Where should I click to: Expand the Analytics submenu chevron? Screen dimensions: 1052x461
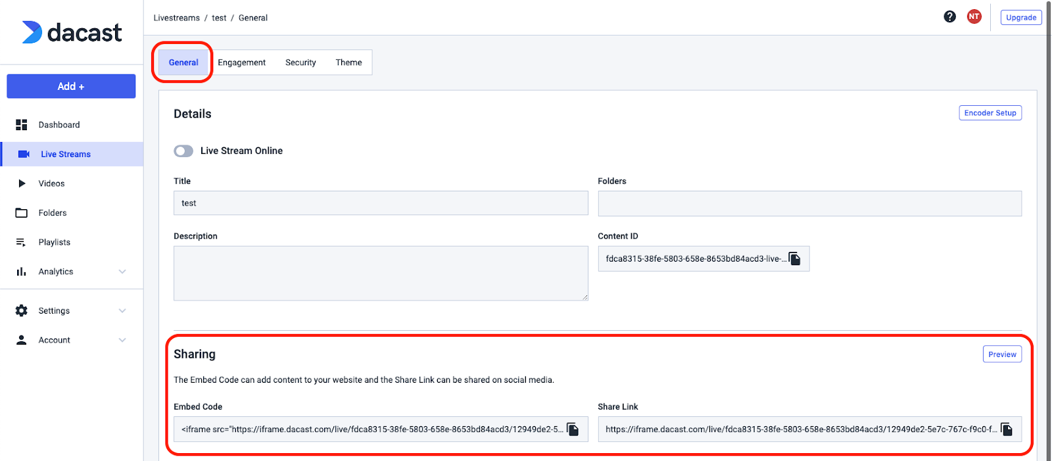(122, 272)
